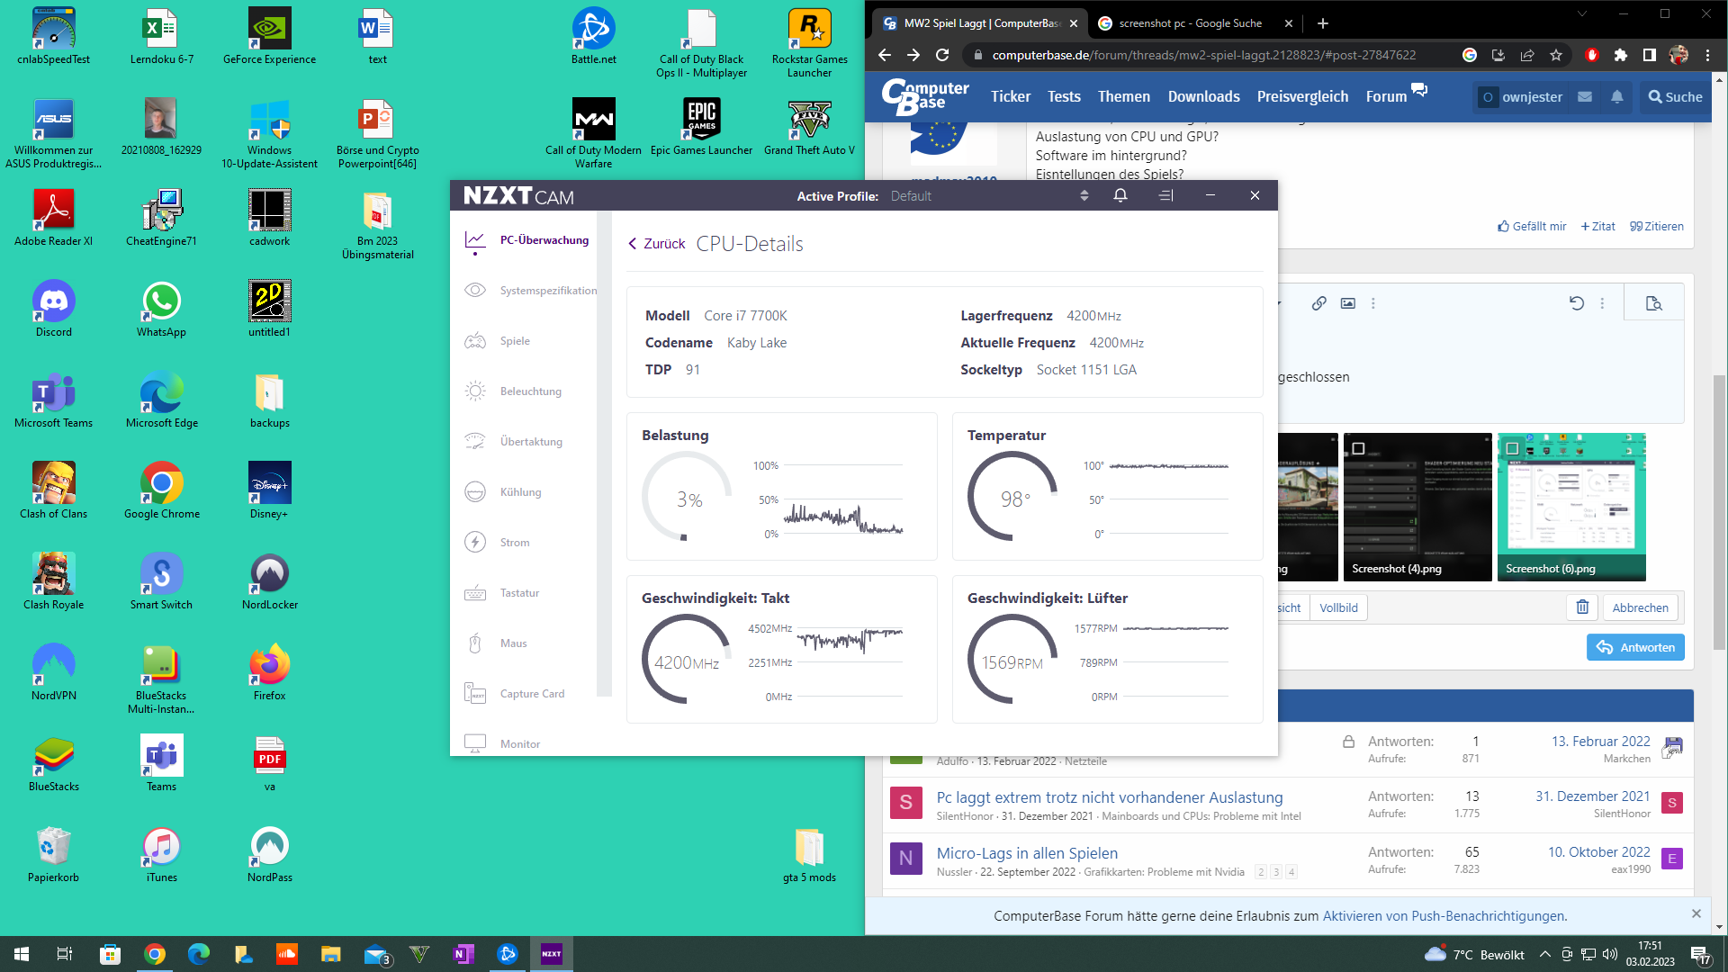Expand the Active Profile Default selector
This screenshot has width=1728, height=972.
(x=1084, y=195)
